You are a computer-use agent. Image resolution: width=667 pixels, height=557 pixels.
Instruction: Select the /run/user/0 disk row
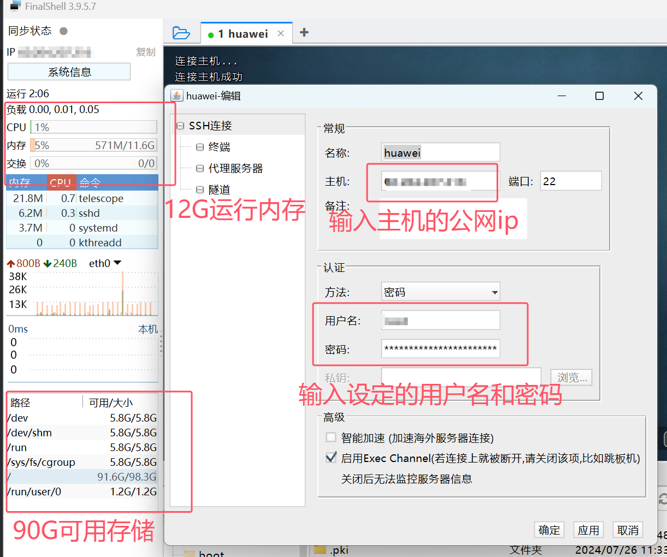pos(82,491)
